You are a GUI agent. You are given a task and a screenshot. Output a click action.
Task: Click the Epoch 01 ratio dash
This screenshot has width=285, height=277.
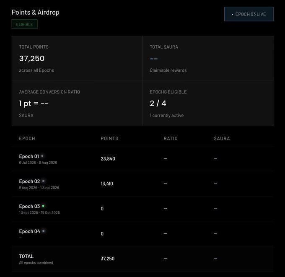click(x=165, y=159)
